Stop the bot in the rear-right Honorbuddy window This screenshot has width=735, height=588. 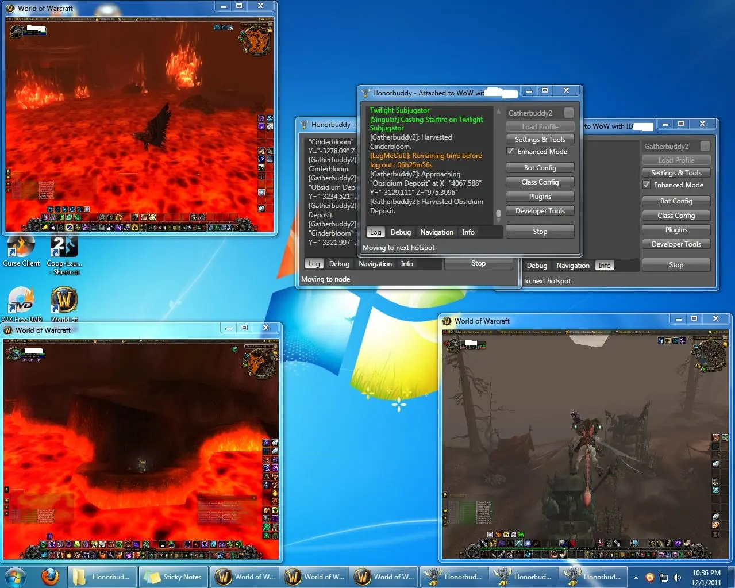(676, 265)
